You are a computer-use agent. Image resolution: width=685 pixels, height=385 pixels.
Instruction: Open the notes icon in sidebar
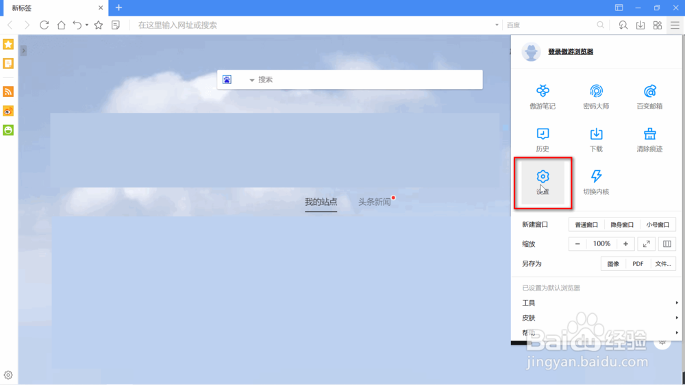pyautogui.click(x=8, y=64)
